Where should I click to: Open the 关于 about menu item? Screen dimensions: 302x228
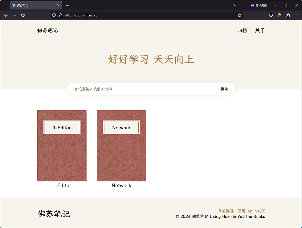pyautogui.click(x=260, y=30)
